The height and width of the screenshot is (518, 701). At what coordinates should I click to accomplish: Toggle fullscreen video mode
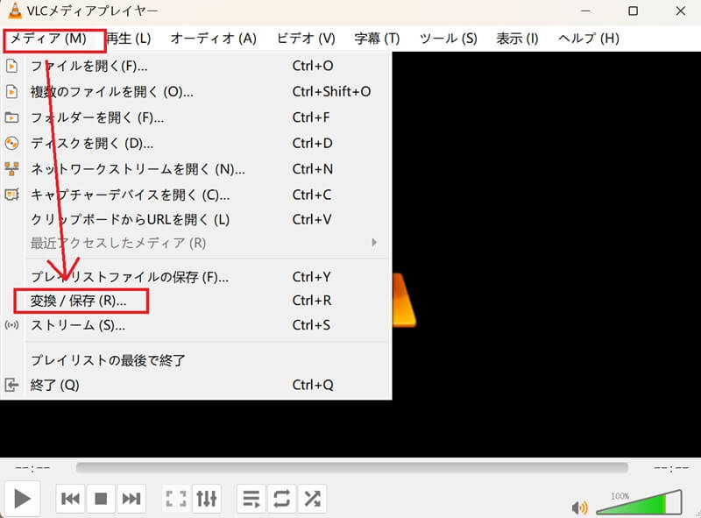pyautogui.click(x=176, y=499)
